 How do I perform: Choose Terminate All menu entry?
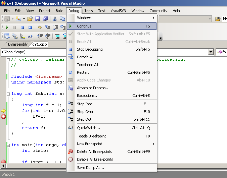click(x=111, y=65)
